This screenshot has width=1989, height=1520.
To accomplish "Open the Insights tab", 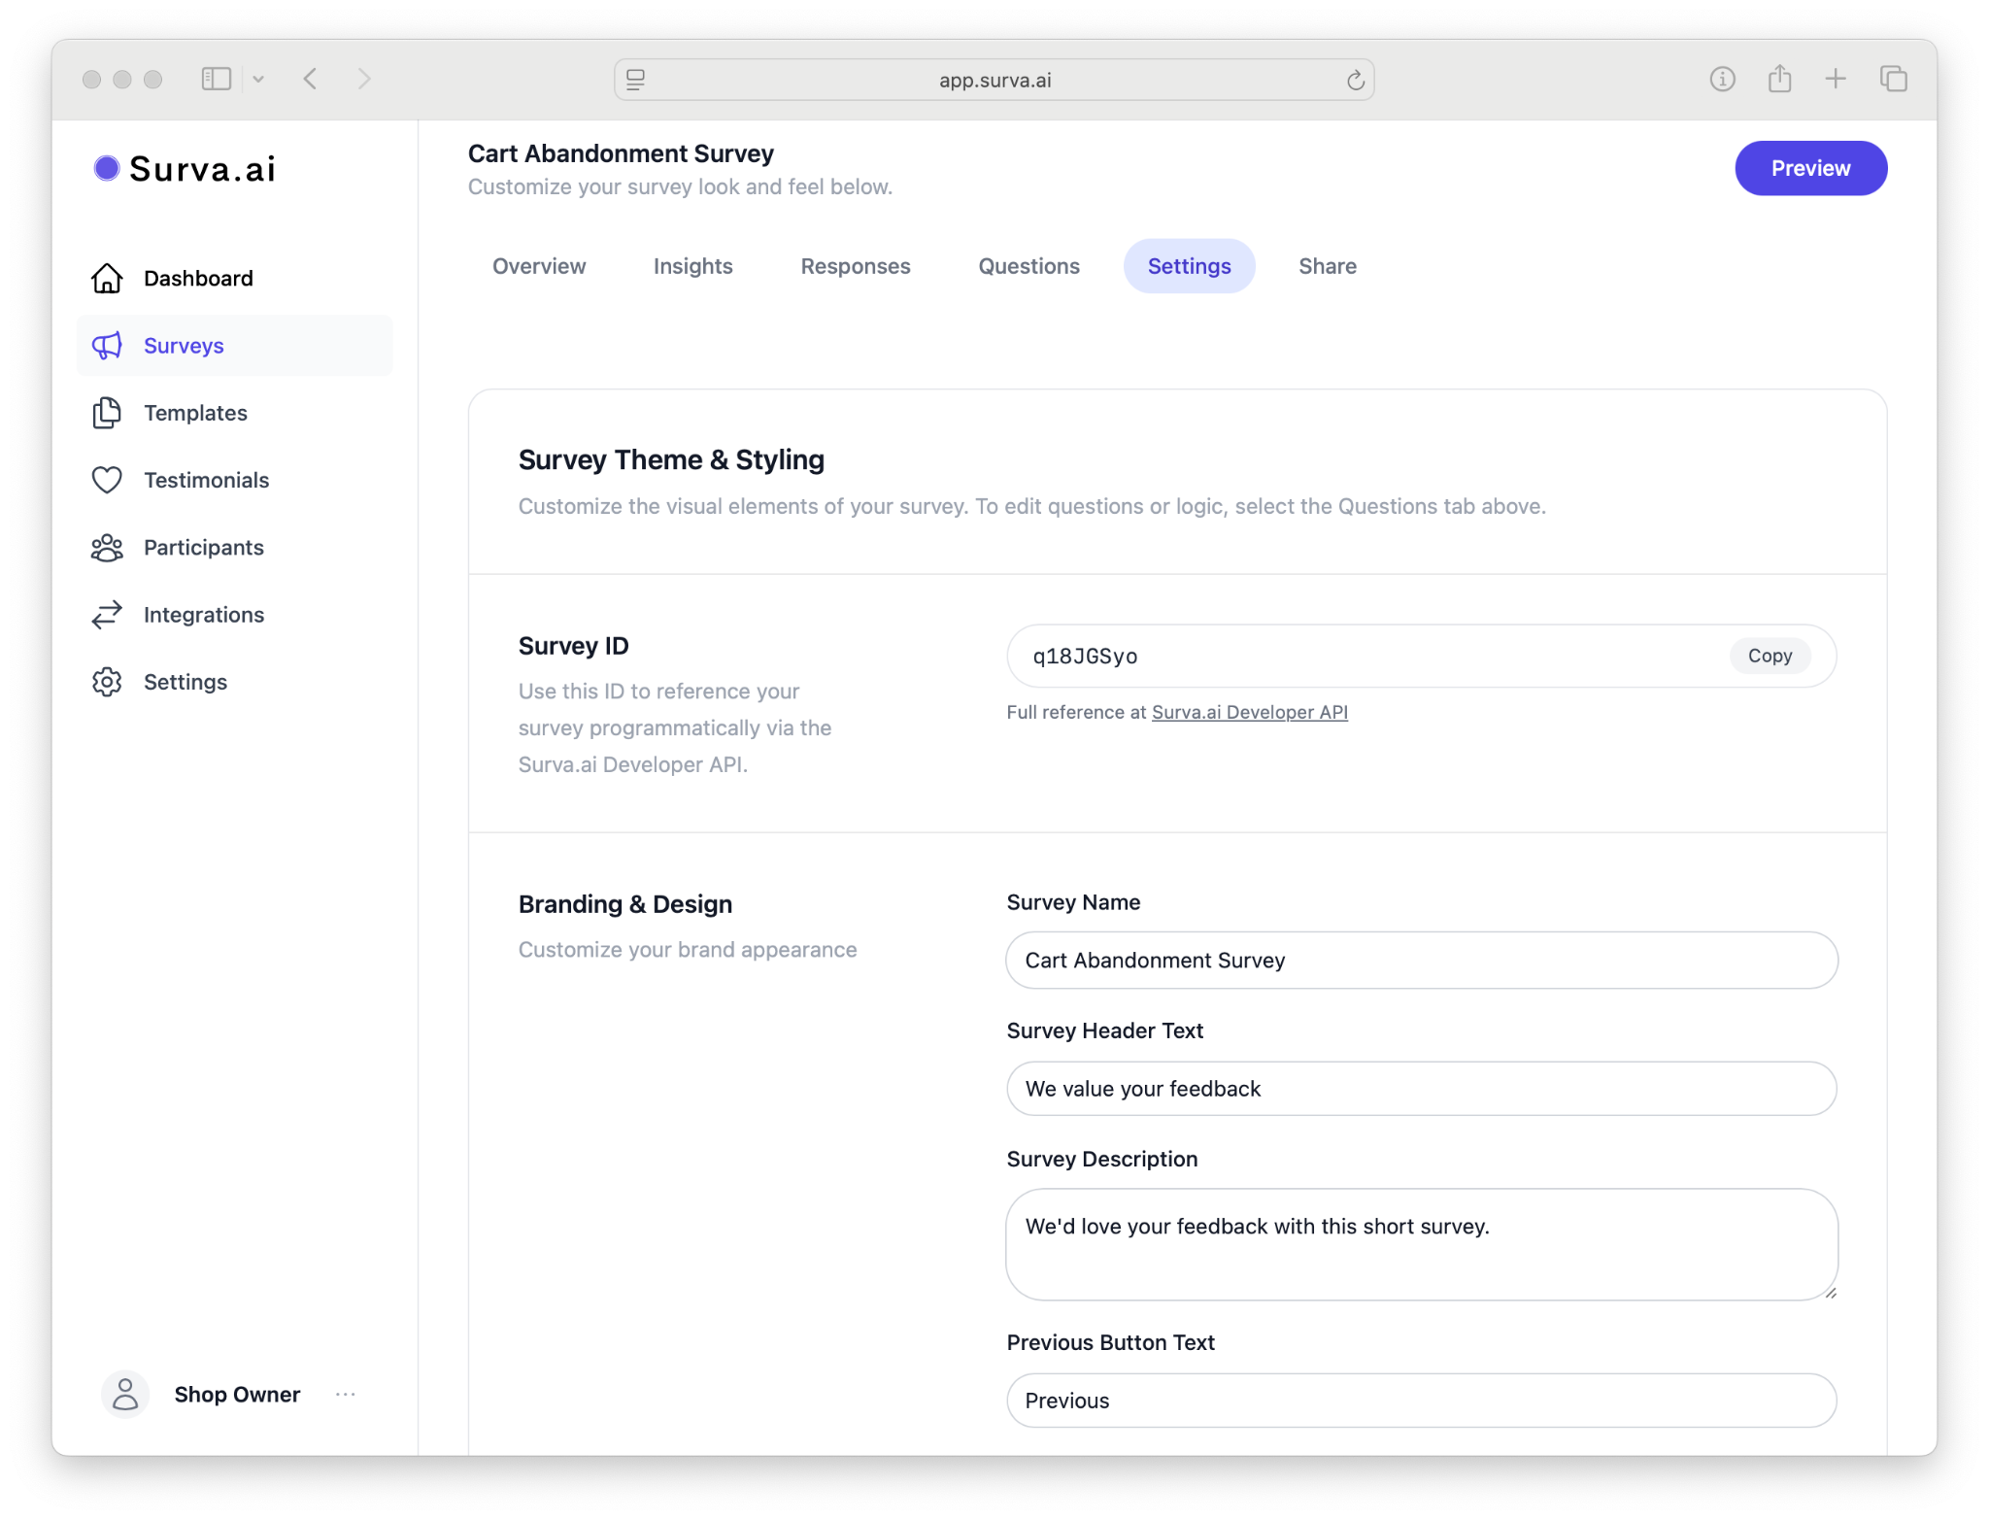I will coord(692,266).
